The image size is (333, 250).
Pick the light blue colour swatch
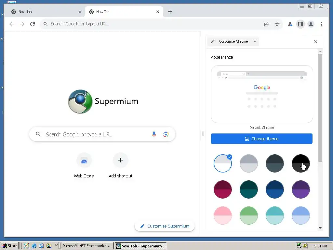(301, 215)
